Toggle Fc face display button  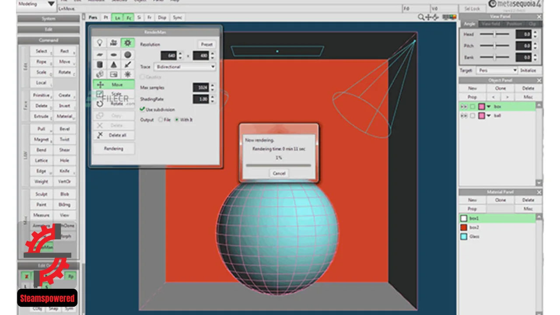(x=129, y=17)
